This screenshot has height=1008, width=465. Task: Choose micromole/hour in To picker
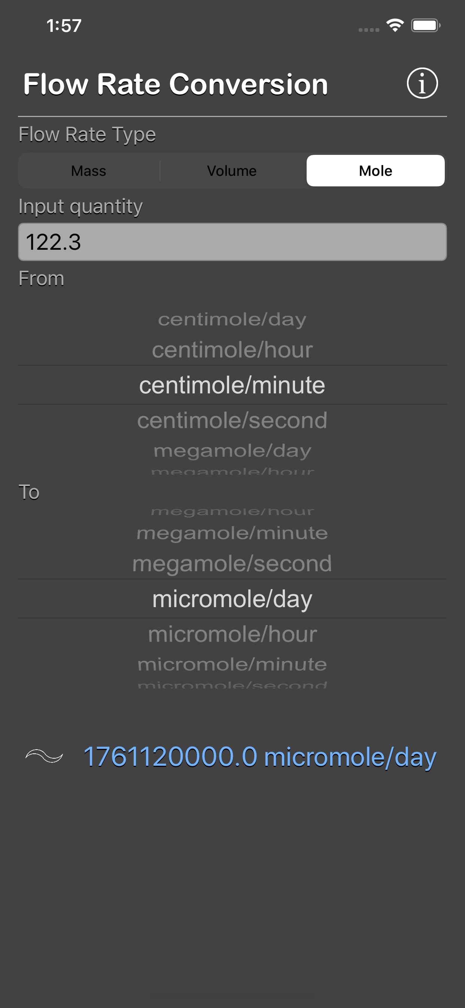pos(232,634)
